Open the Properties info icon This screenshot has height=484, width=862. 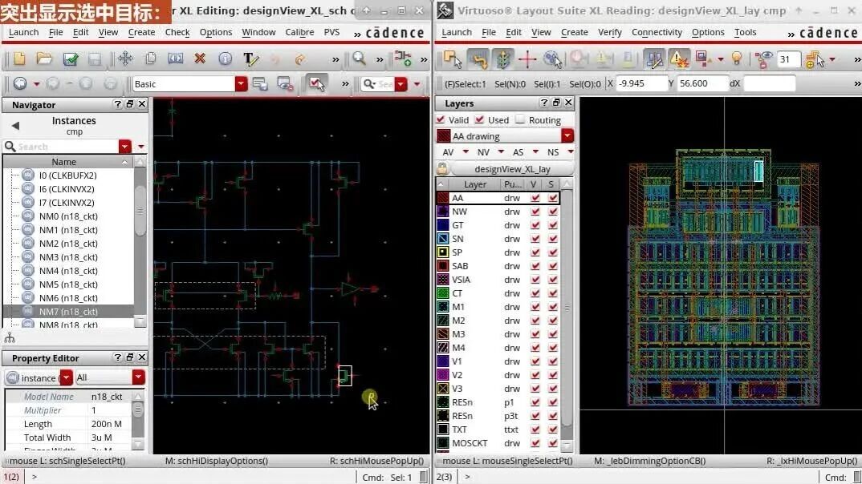(x=225, y=58)
